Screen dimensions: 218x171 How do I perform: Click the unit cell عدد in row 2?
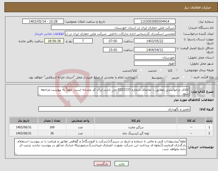click(80, 133)
